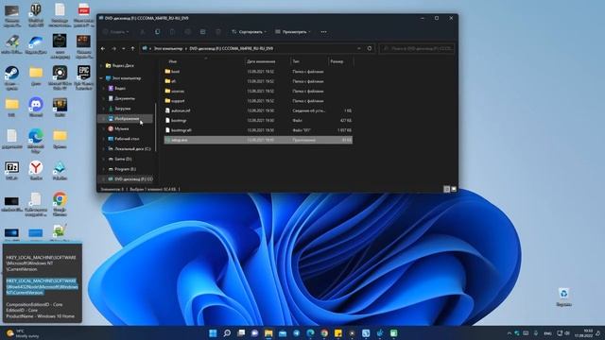This screenshot has height=340, width=605.
Task: Click the highlighted HKEY path in note
Action: (42, 287)
